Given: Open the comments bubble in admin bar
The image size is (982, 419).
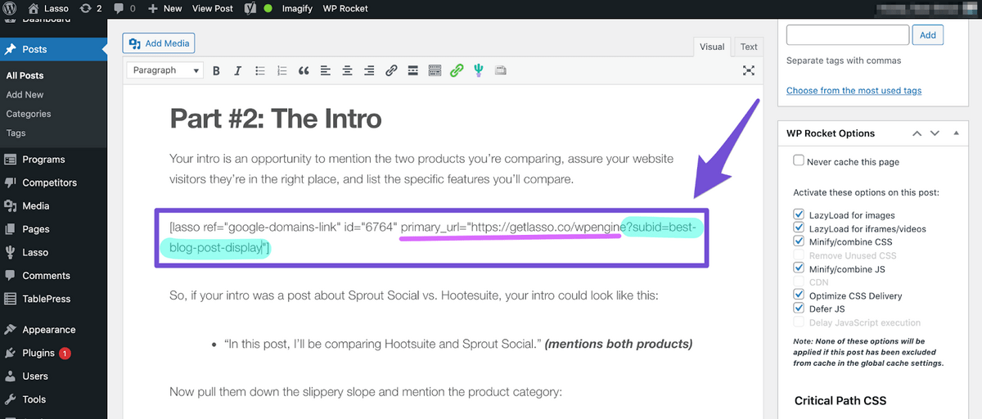Looking at the screenshot, I should (x=124, y=8).
